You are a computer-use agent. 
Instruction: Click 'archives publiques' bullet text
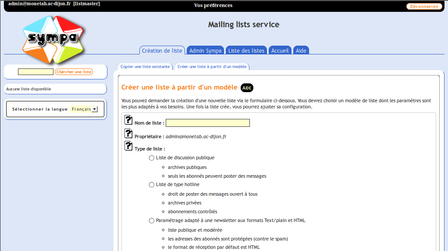[x=187, y=167]
